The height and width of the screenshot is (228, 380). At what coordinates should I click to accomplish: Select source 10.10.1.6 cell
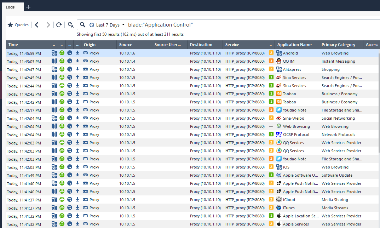(127, 53)
